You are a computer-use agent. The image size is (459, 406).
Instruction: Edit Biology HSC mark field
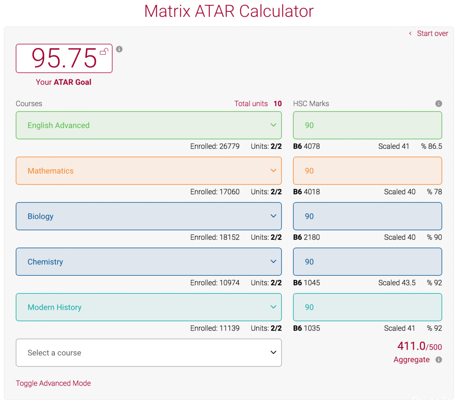pos(367,216)
